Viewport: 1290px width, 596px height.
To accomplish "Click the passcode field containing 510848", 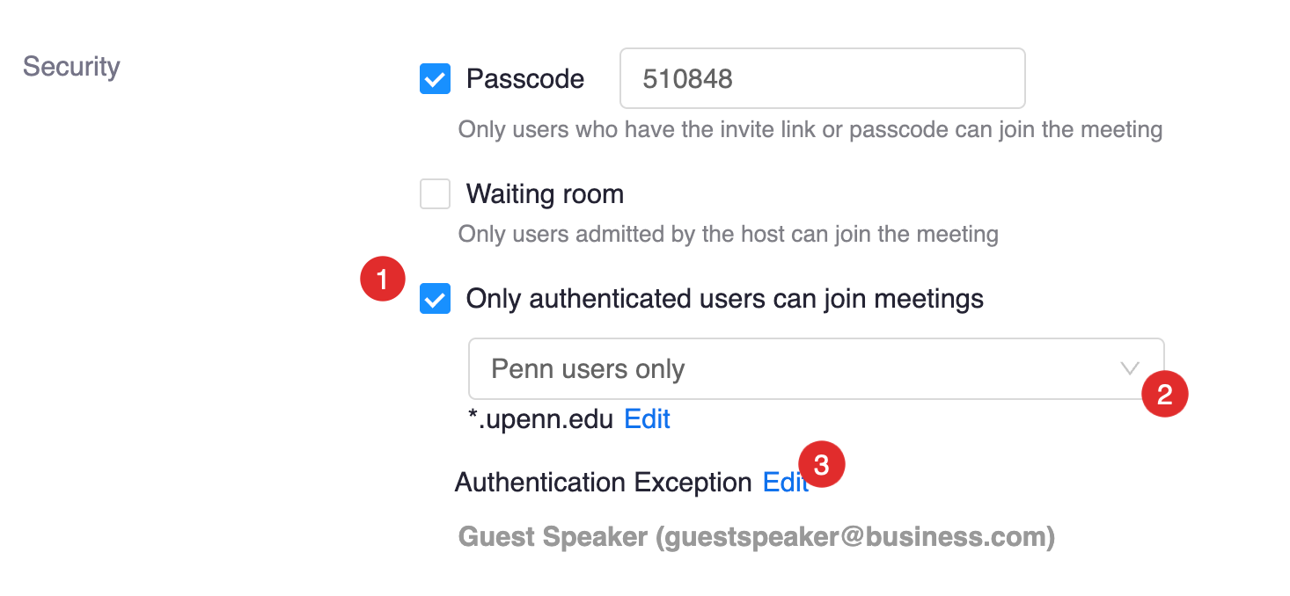I will click(x=822, y=79).
